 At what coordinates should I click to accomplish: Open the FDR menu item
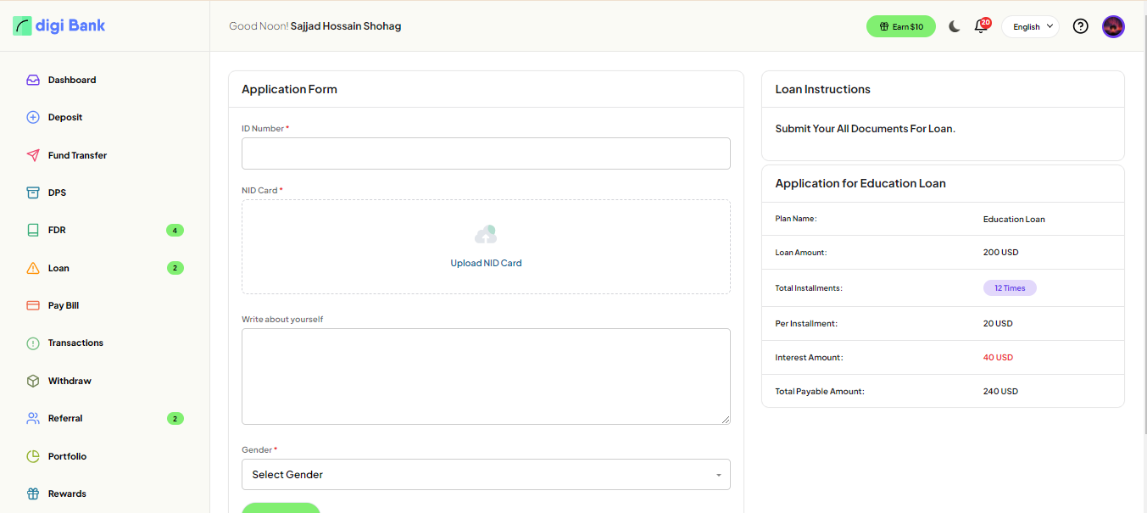pyautogui.click(x=57, y=230)
